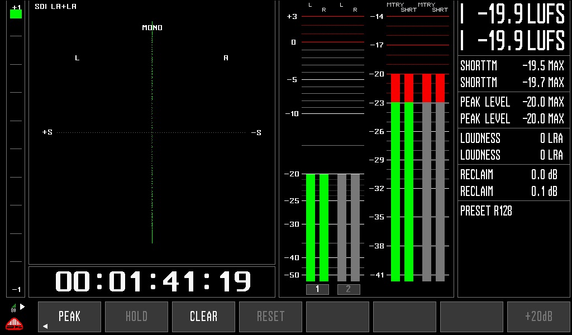The height and width of the screenshot is (335, 572).
Task: Click the play arrow beside the headphone icon
Action: tap(23, 306)
